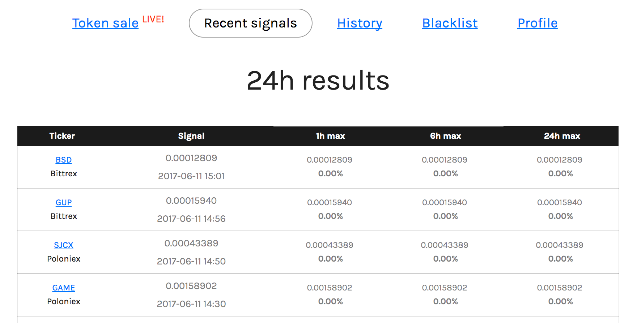Open the Profile page
The width and height of the screenshot is (633, 323).
click(x=537, y=23)
